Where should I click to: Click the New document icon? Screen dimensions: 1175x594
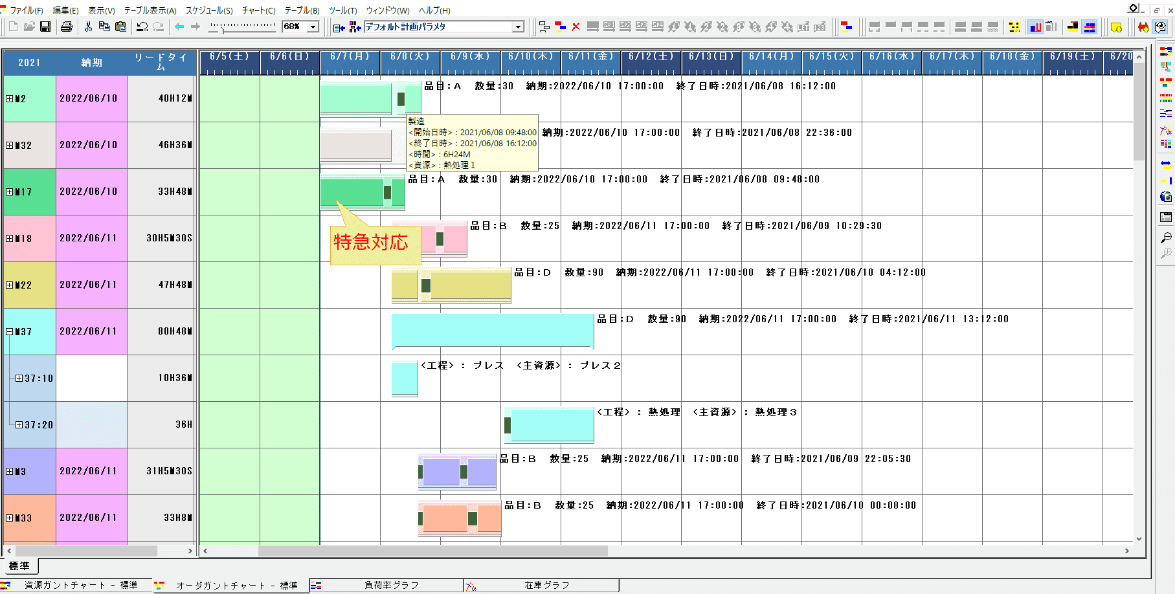[x=13, y=27]
